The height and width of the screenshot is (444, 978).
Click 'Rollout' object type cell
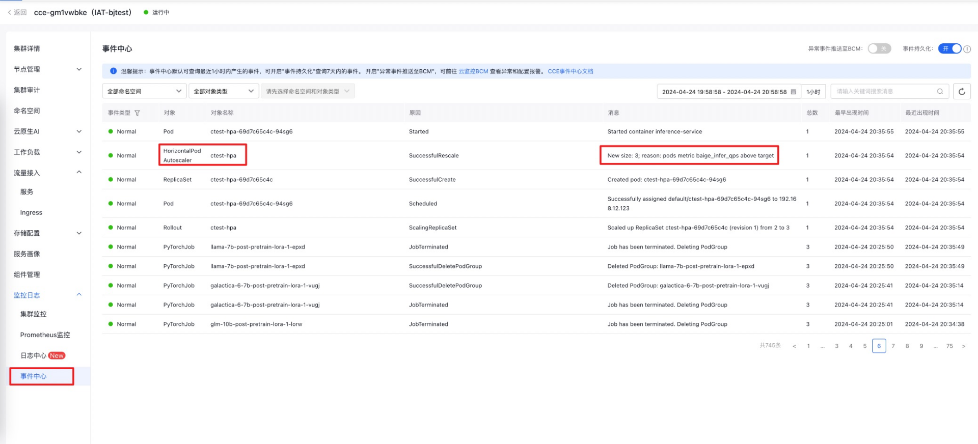coord(173,228)
